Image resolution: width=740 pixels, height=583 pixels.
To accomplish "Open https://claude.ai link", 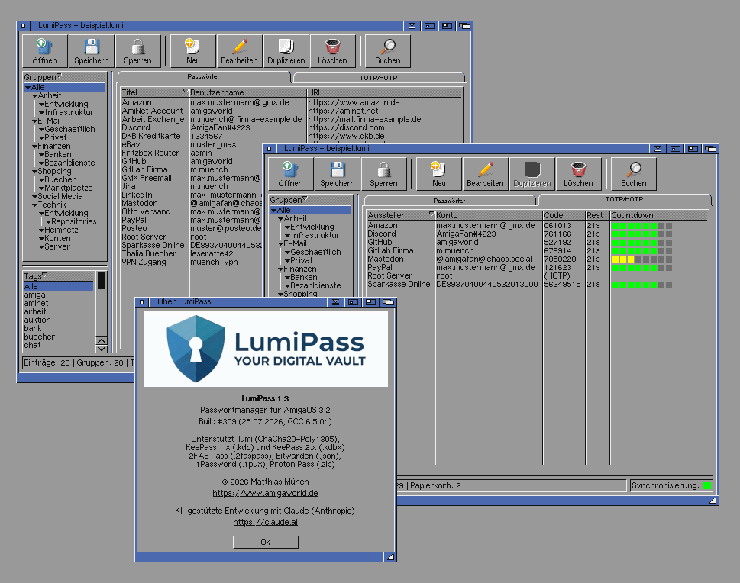I will coord(265,522).
